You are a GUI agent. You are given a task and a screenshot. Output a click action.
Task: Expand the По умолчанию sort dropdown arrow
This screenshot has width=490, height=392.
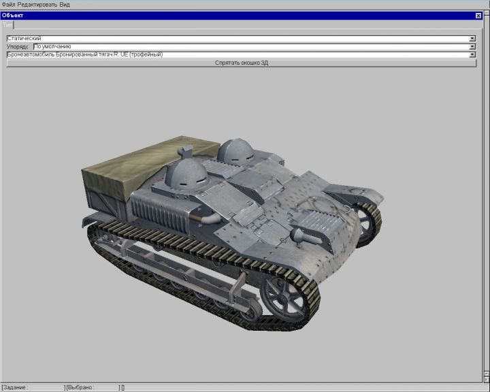[x=472, y=47]
